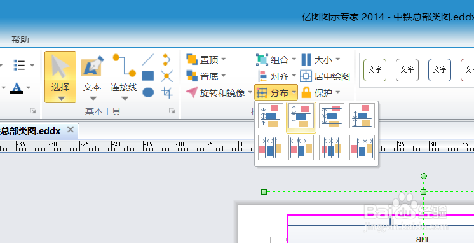Viewport: 474px width, 243px height.
Task: Expand the 大小 dropdown arrow
Action: [338, 59]
